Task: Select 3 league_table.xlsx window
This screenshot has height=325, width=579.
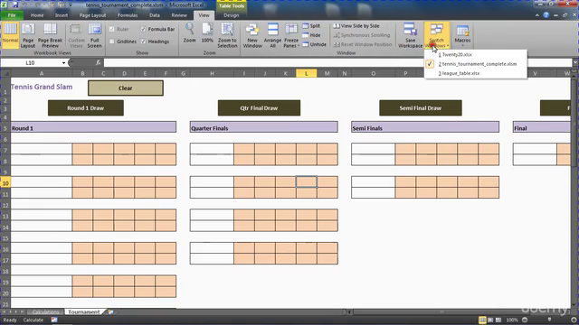Action: click(476, 73)
